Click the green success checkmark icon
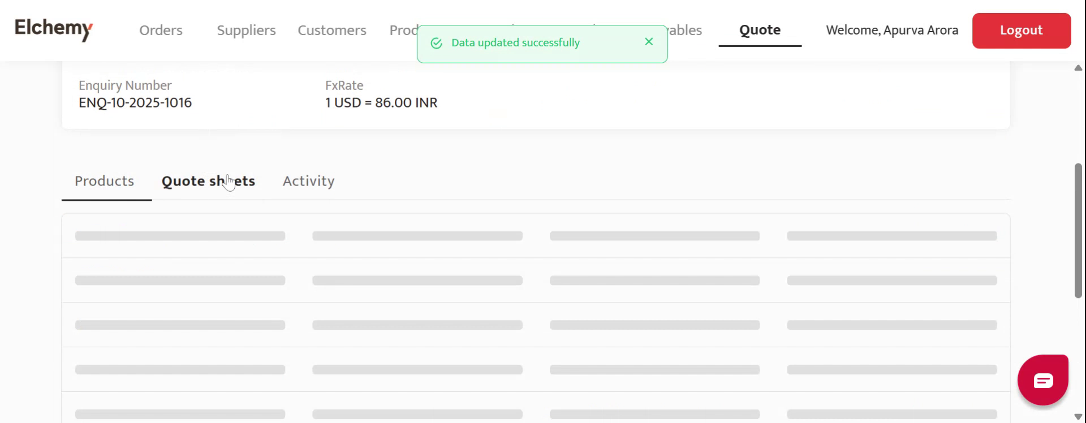This screenshot has width=1086, height=423. click(437, 43)
